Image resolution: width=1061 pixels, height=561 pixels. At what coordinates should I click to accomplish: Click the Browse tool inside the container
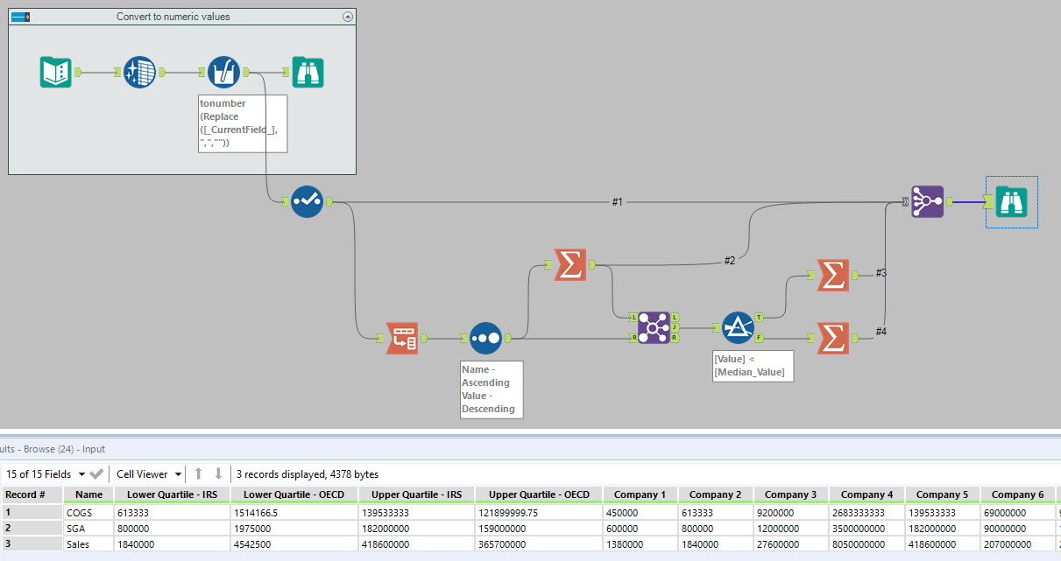click(307, 72)
